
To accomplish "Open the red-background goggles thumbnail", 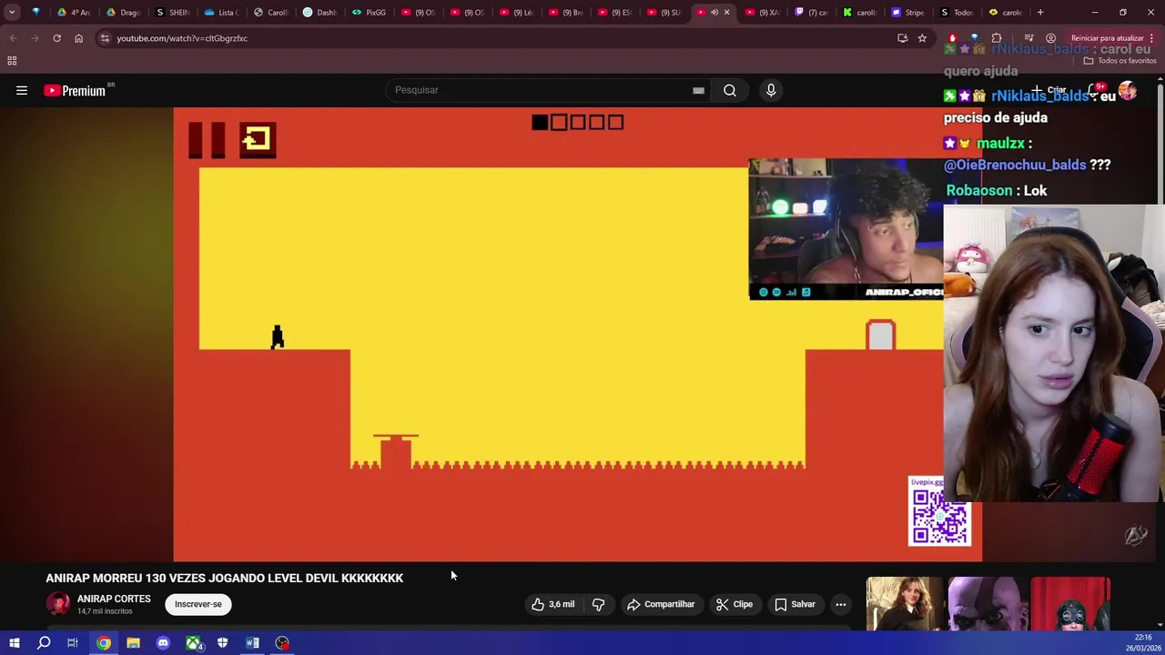I will tap(1070, 603).
